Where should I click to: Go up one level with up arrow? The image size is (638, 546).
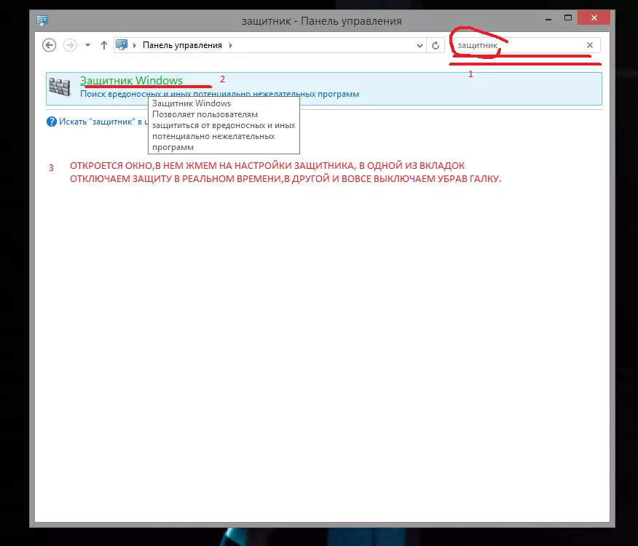pyautogui.click(x=103, y=45)
